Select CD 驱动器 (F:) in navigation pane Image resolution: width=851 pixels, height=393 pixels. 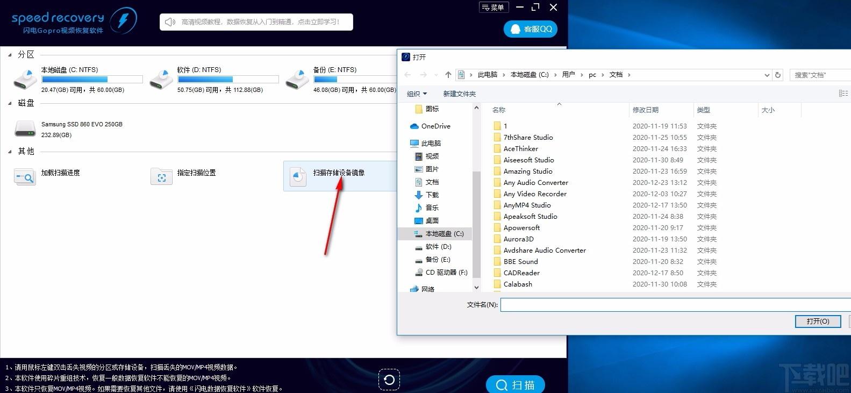tap(441, 273)
